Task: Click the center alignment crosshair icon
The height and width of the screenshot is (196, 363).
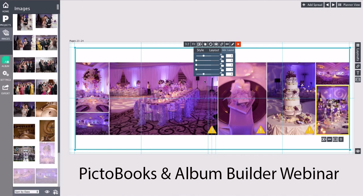Action: 216,44
